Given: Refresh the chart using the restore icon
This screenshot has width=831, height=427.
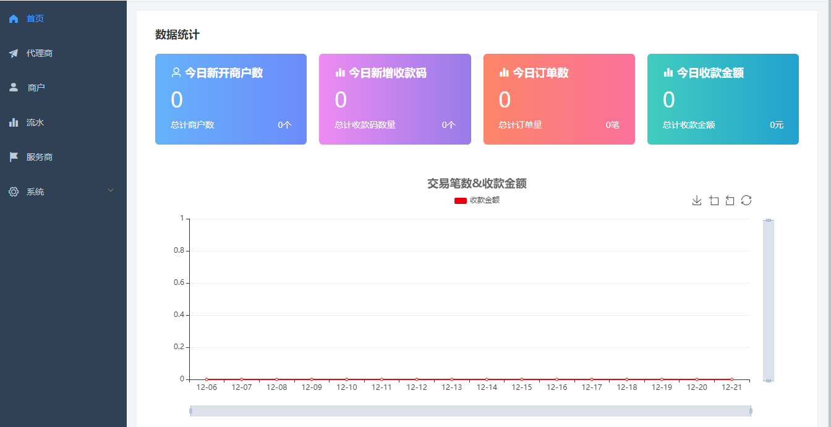Looking at the screenshot, I should coord(746,200).
